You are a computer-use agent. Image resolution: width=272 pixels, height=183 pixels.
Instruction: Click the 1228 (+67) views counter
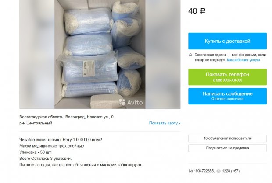click(231, 171)
